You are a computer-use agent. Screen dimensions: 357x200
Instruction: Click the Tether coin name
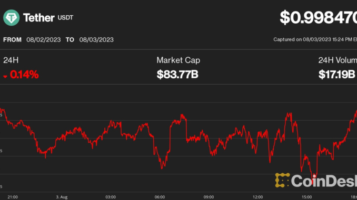click(x=39, y=18)
